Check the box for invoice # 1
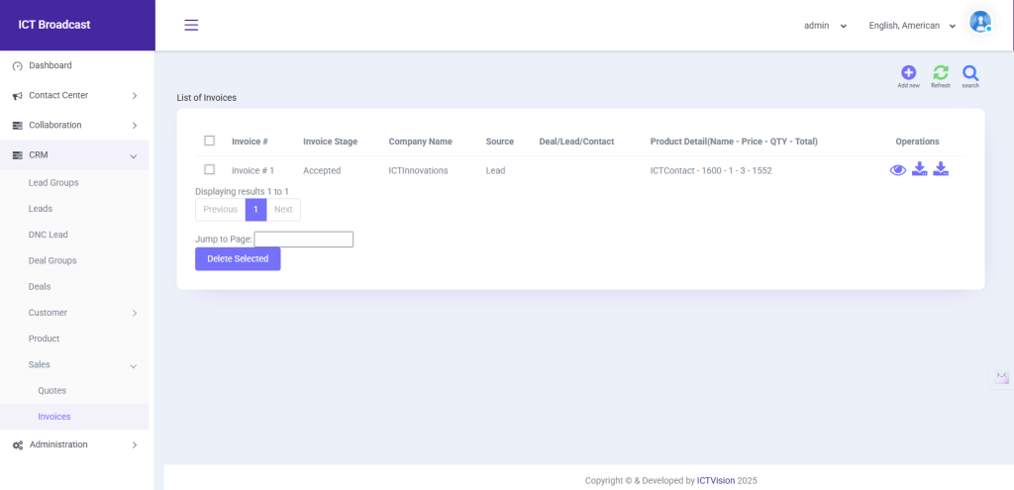Image resolution: width=1014 pixels, height=490 pixels. (x=209, y=169)
